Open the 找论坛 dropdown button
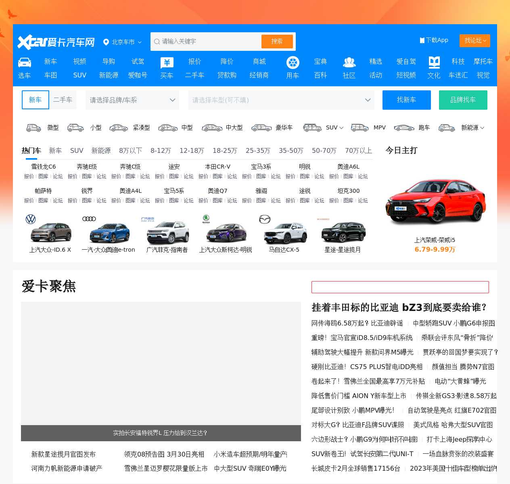Image resolution: width=510 pixels, height=484 pixels. pyautogui.click(x=475, y=41)
